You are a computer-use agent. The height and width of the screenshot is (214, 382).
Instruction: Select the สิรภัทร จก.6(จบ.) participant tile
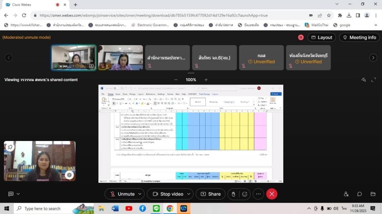[214, 57]
